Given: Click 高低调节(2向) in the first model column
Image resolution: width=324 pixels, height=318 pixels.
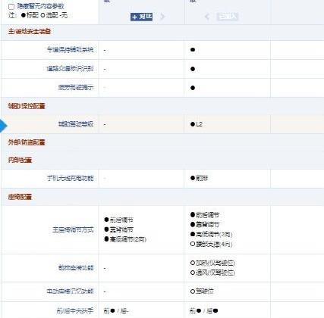Looking at the screenshot, I should click(125, 239).
